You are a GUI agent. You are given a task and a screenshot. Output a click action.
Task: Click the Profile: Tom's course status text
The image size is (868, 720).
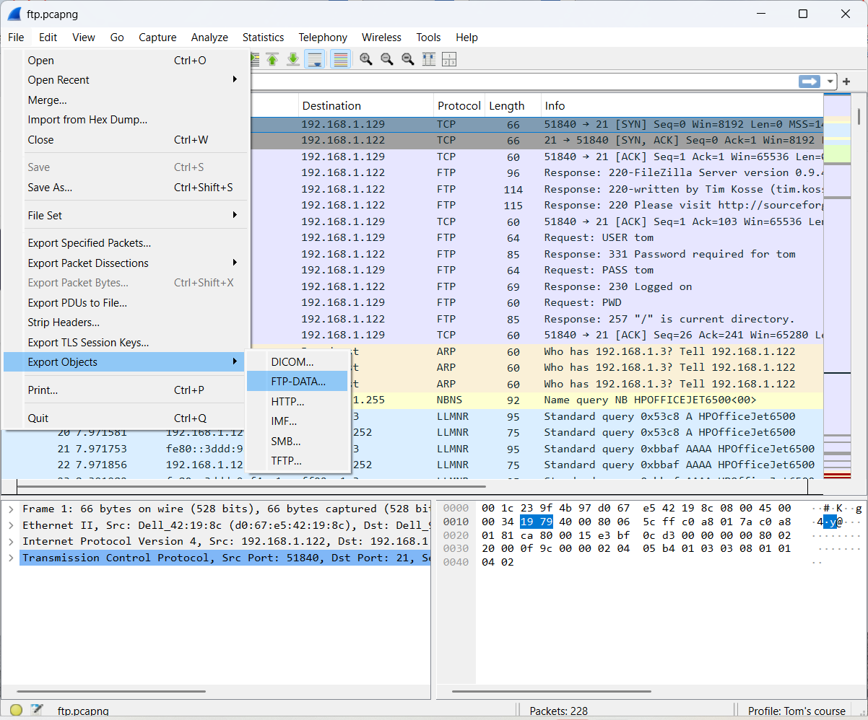(x=796, y=711)
